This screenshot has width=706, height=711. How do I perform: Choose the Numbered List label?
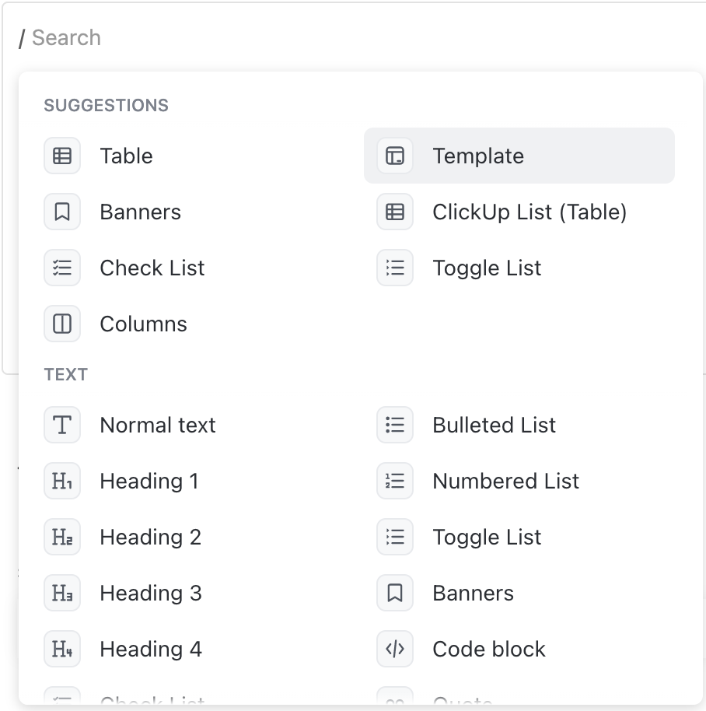pos(505,481)
